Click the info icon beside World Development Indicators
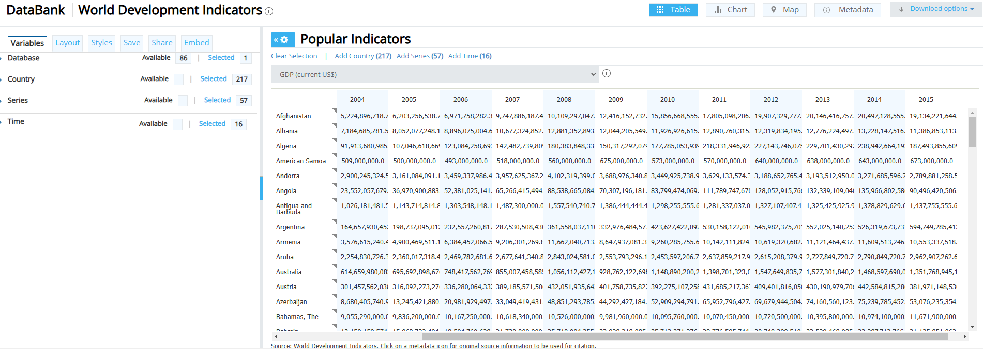The height and width of the screenshot is (350, 983). [x=269, y=11]
